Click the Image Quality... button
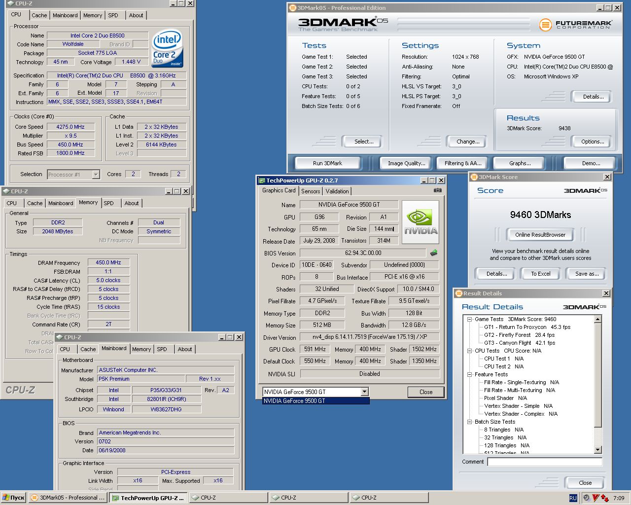631x505 pixels. (407, 163)
